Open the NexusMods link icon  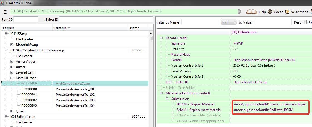[287, 12]
